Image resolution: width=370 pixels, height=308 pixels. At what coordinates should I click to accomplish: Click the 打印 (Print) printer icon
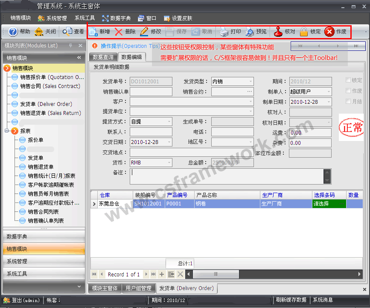point(224,32)
